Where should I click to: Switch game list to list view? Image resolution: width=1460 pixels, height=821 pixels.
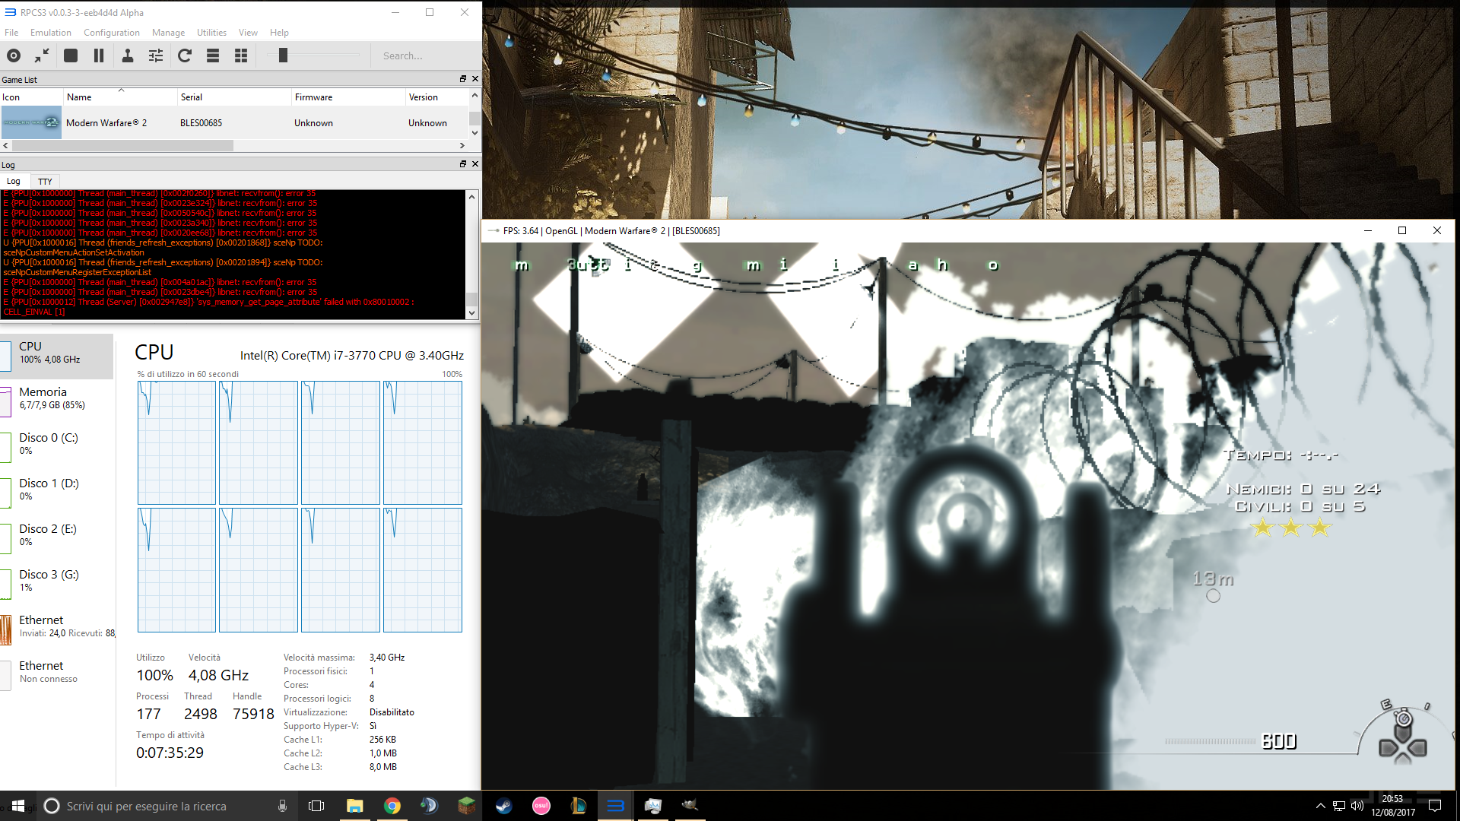click(x=213, y=55)
